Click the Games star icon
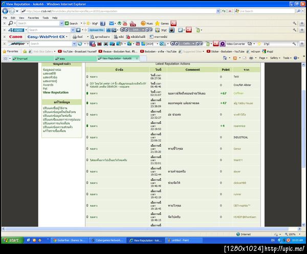The width and height of the screenshot is (307, 254). [157, 23]
